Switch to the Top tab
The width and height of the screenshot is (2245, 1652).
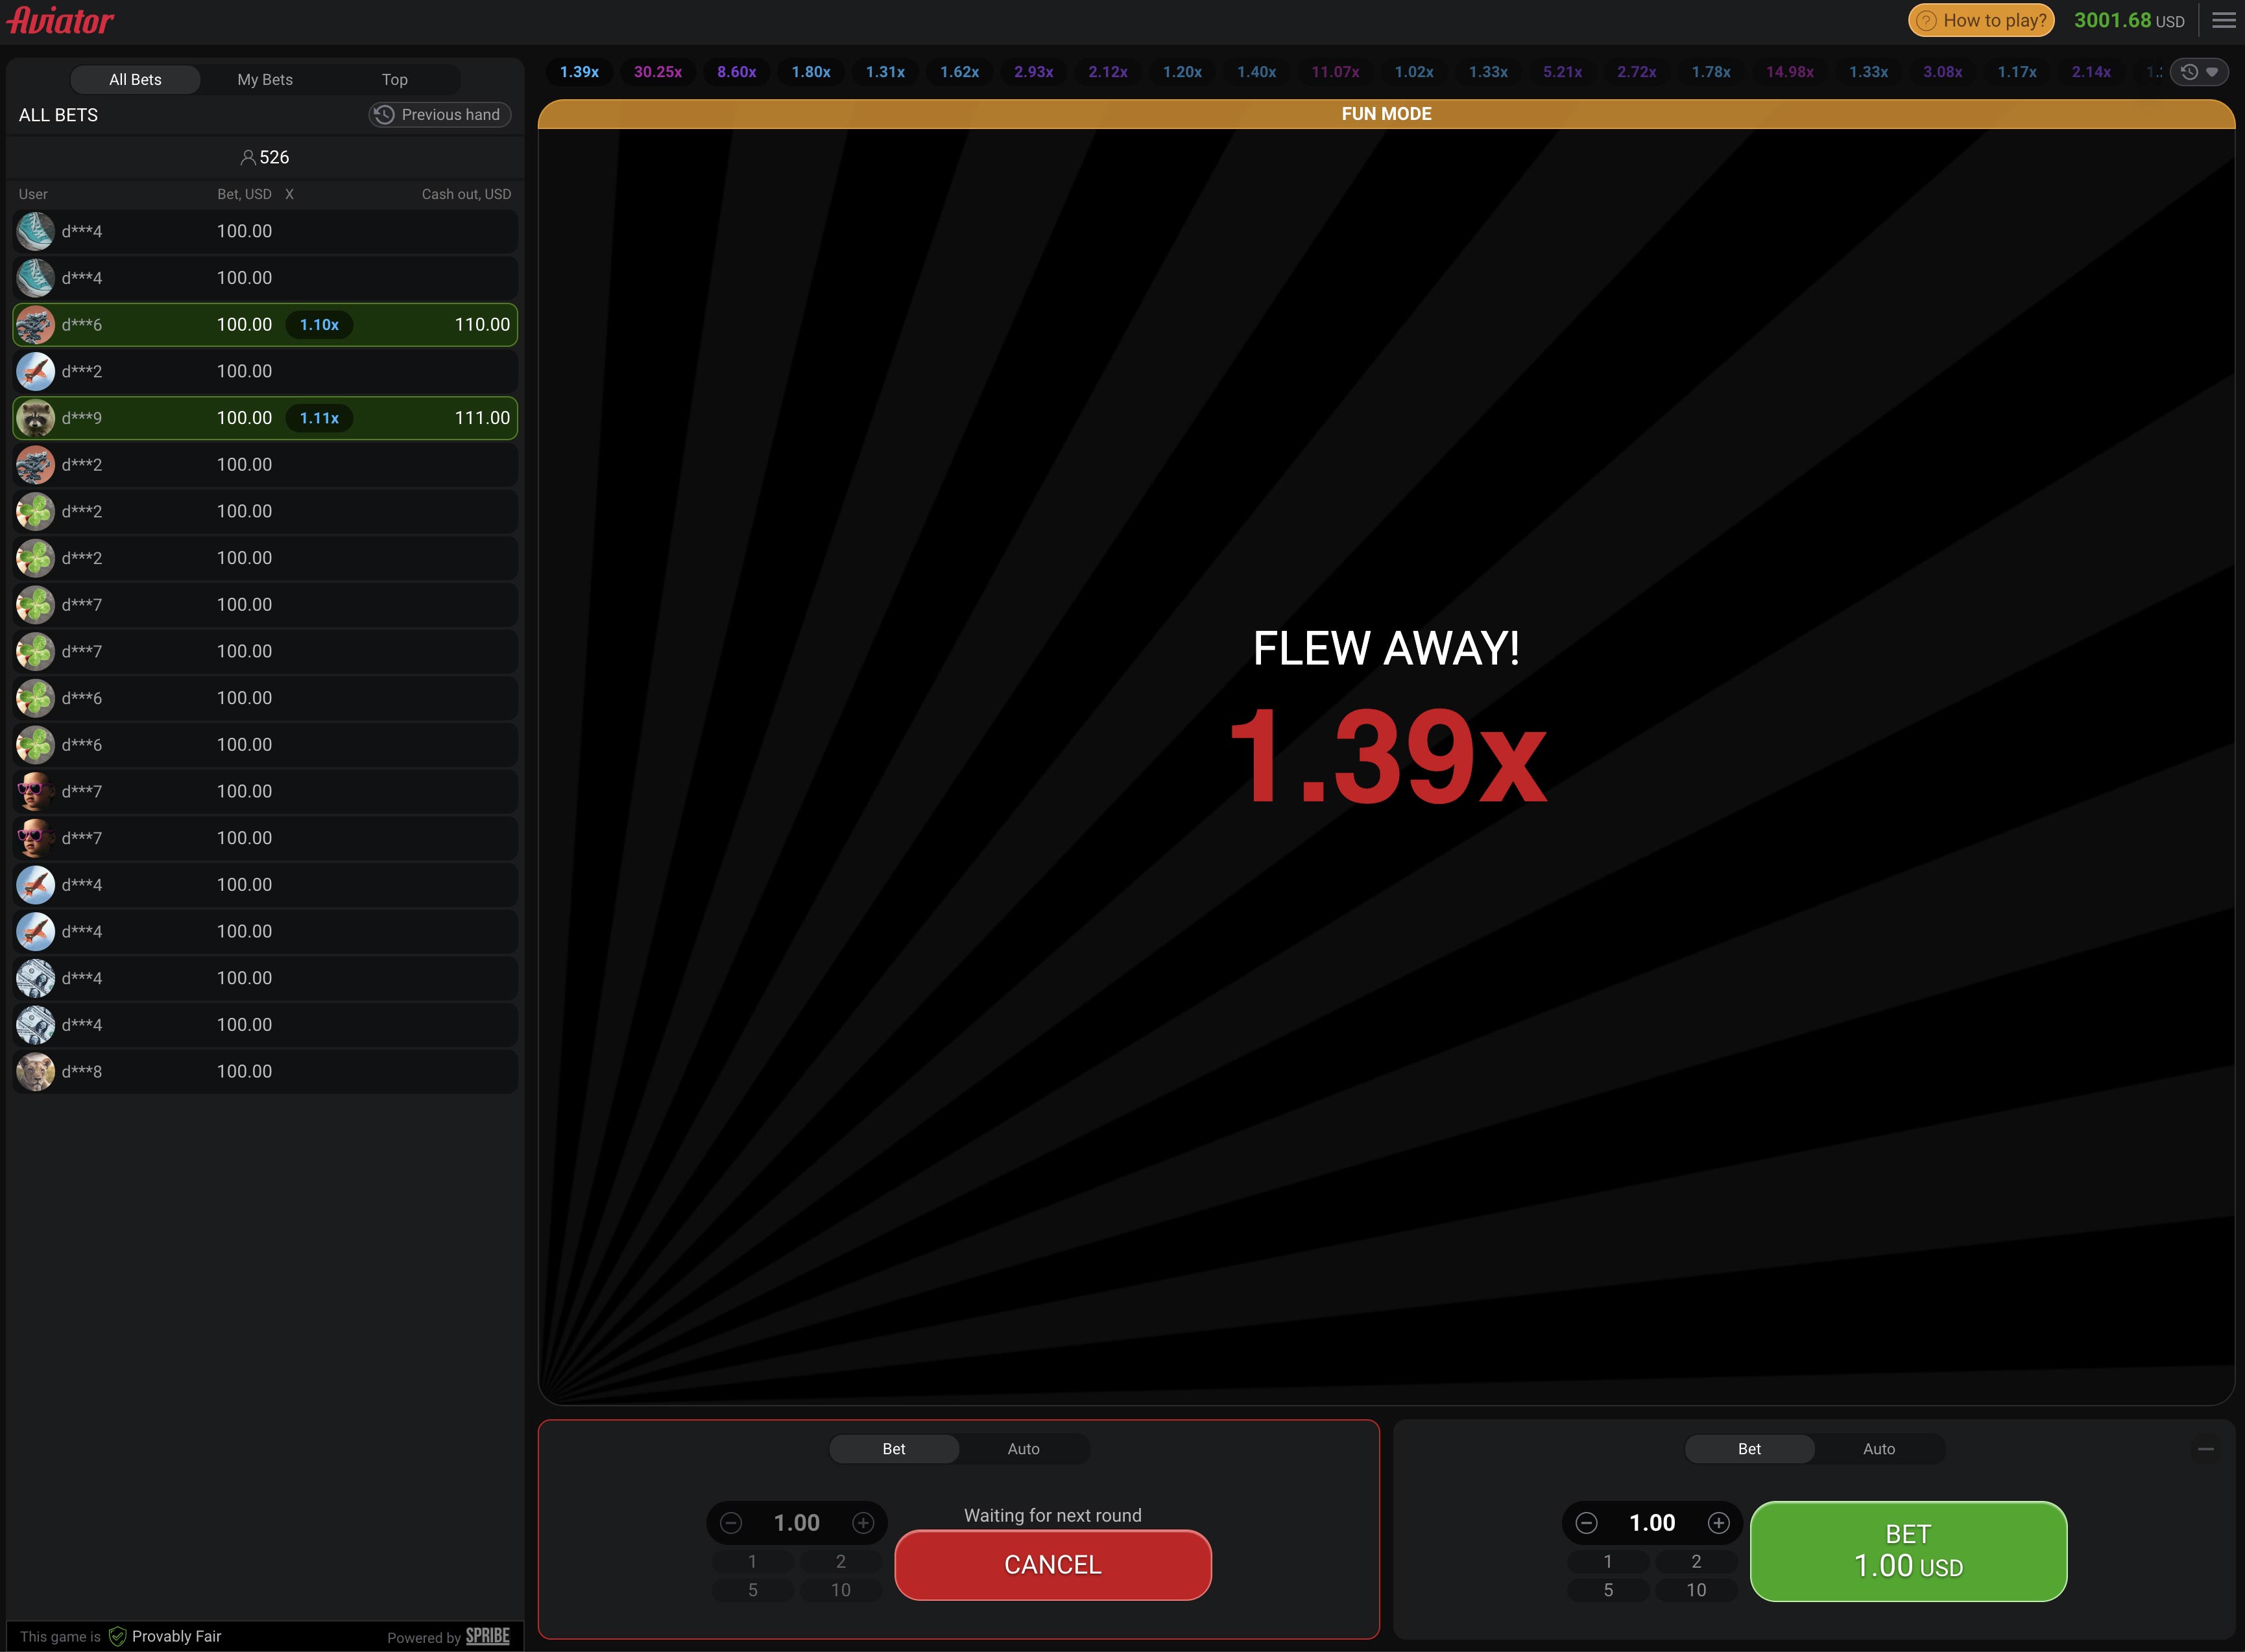393,79
